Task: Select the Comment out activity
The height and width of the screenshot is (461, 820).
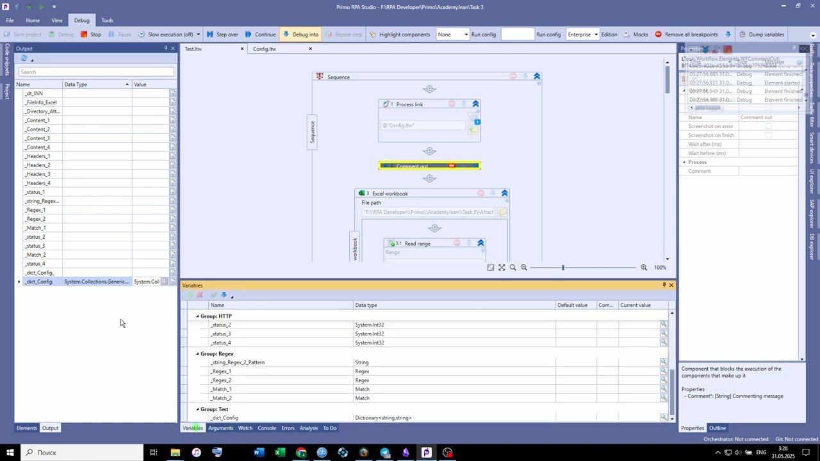Action: (x=429, y=166)
